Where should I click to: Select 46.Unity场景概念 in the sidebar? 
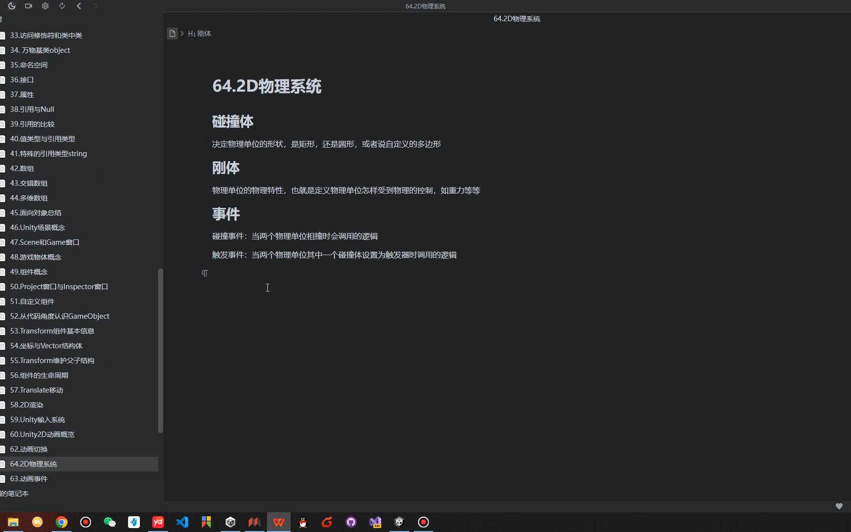click(37, 227)
